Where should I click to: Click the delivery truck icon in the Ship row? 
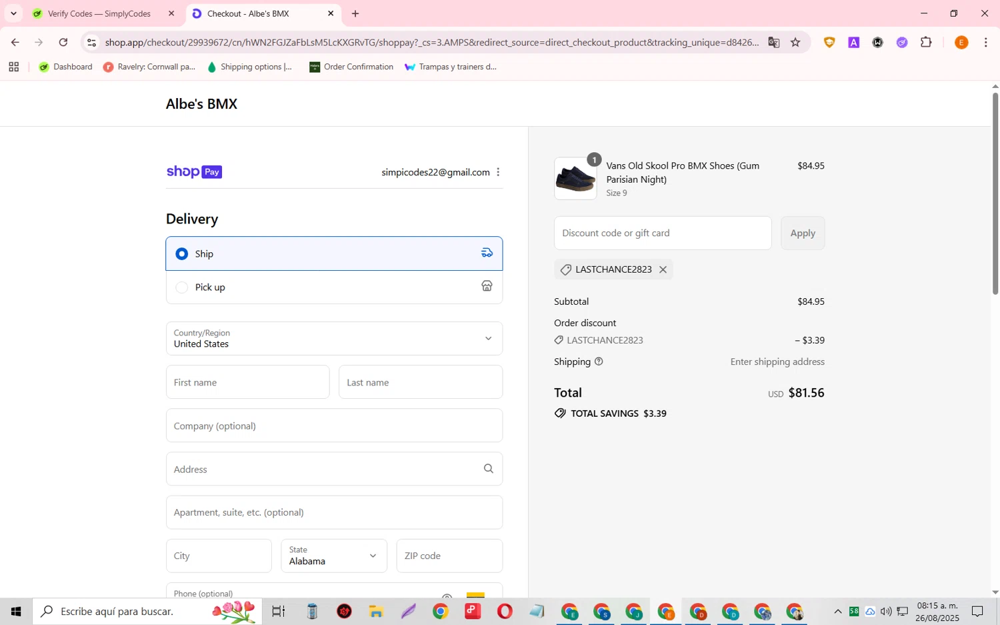(487, 253)
